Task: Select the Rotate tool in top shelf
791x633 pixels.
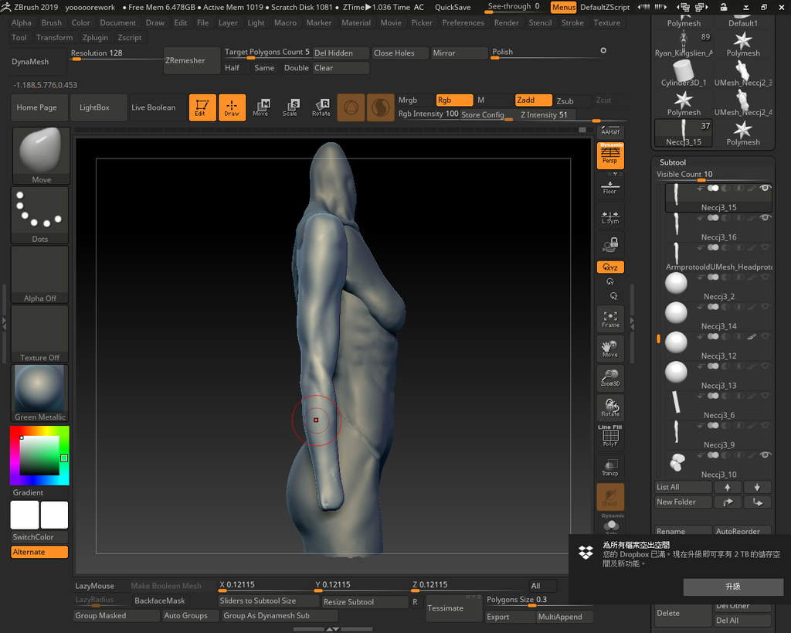Action: (x=321, y=107)
